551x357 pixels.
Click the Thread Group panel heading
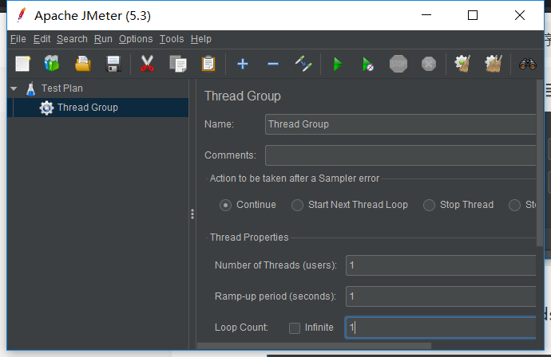(x=243, y=96)
